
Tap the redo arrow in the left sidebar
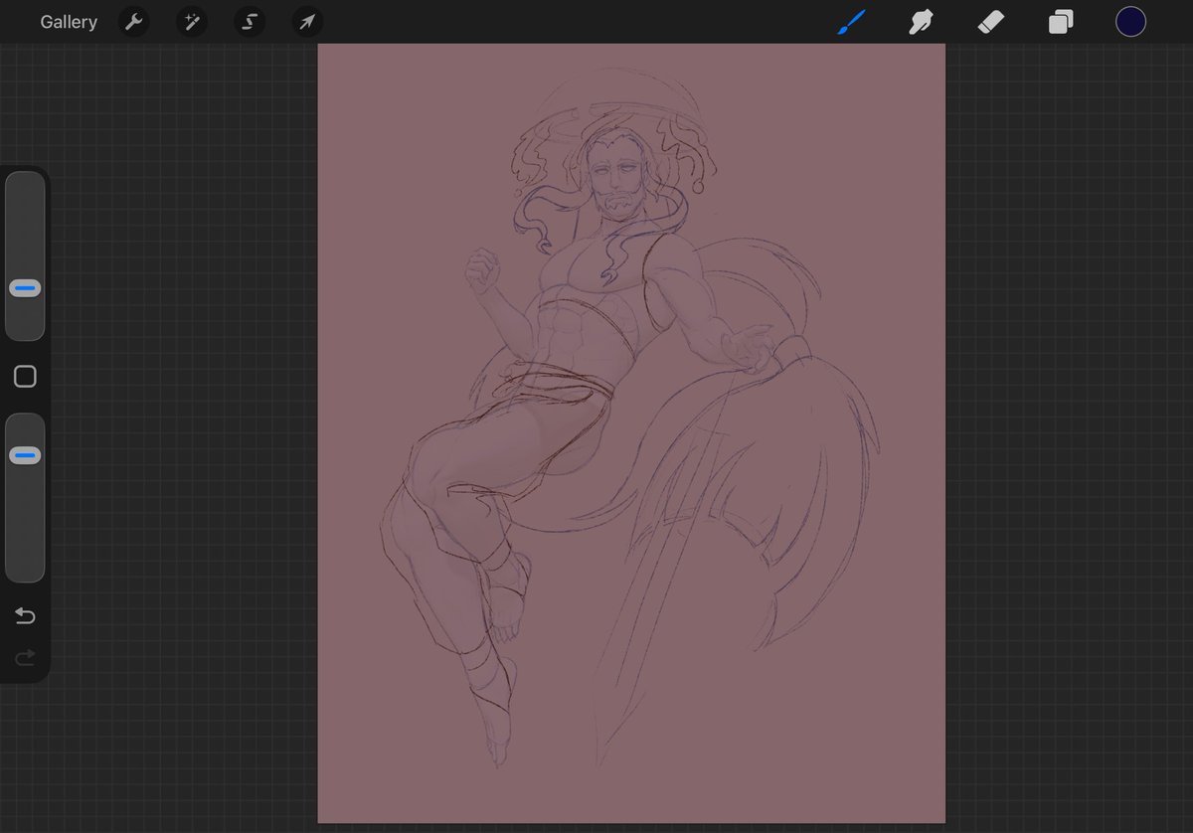(24, 657)
